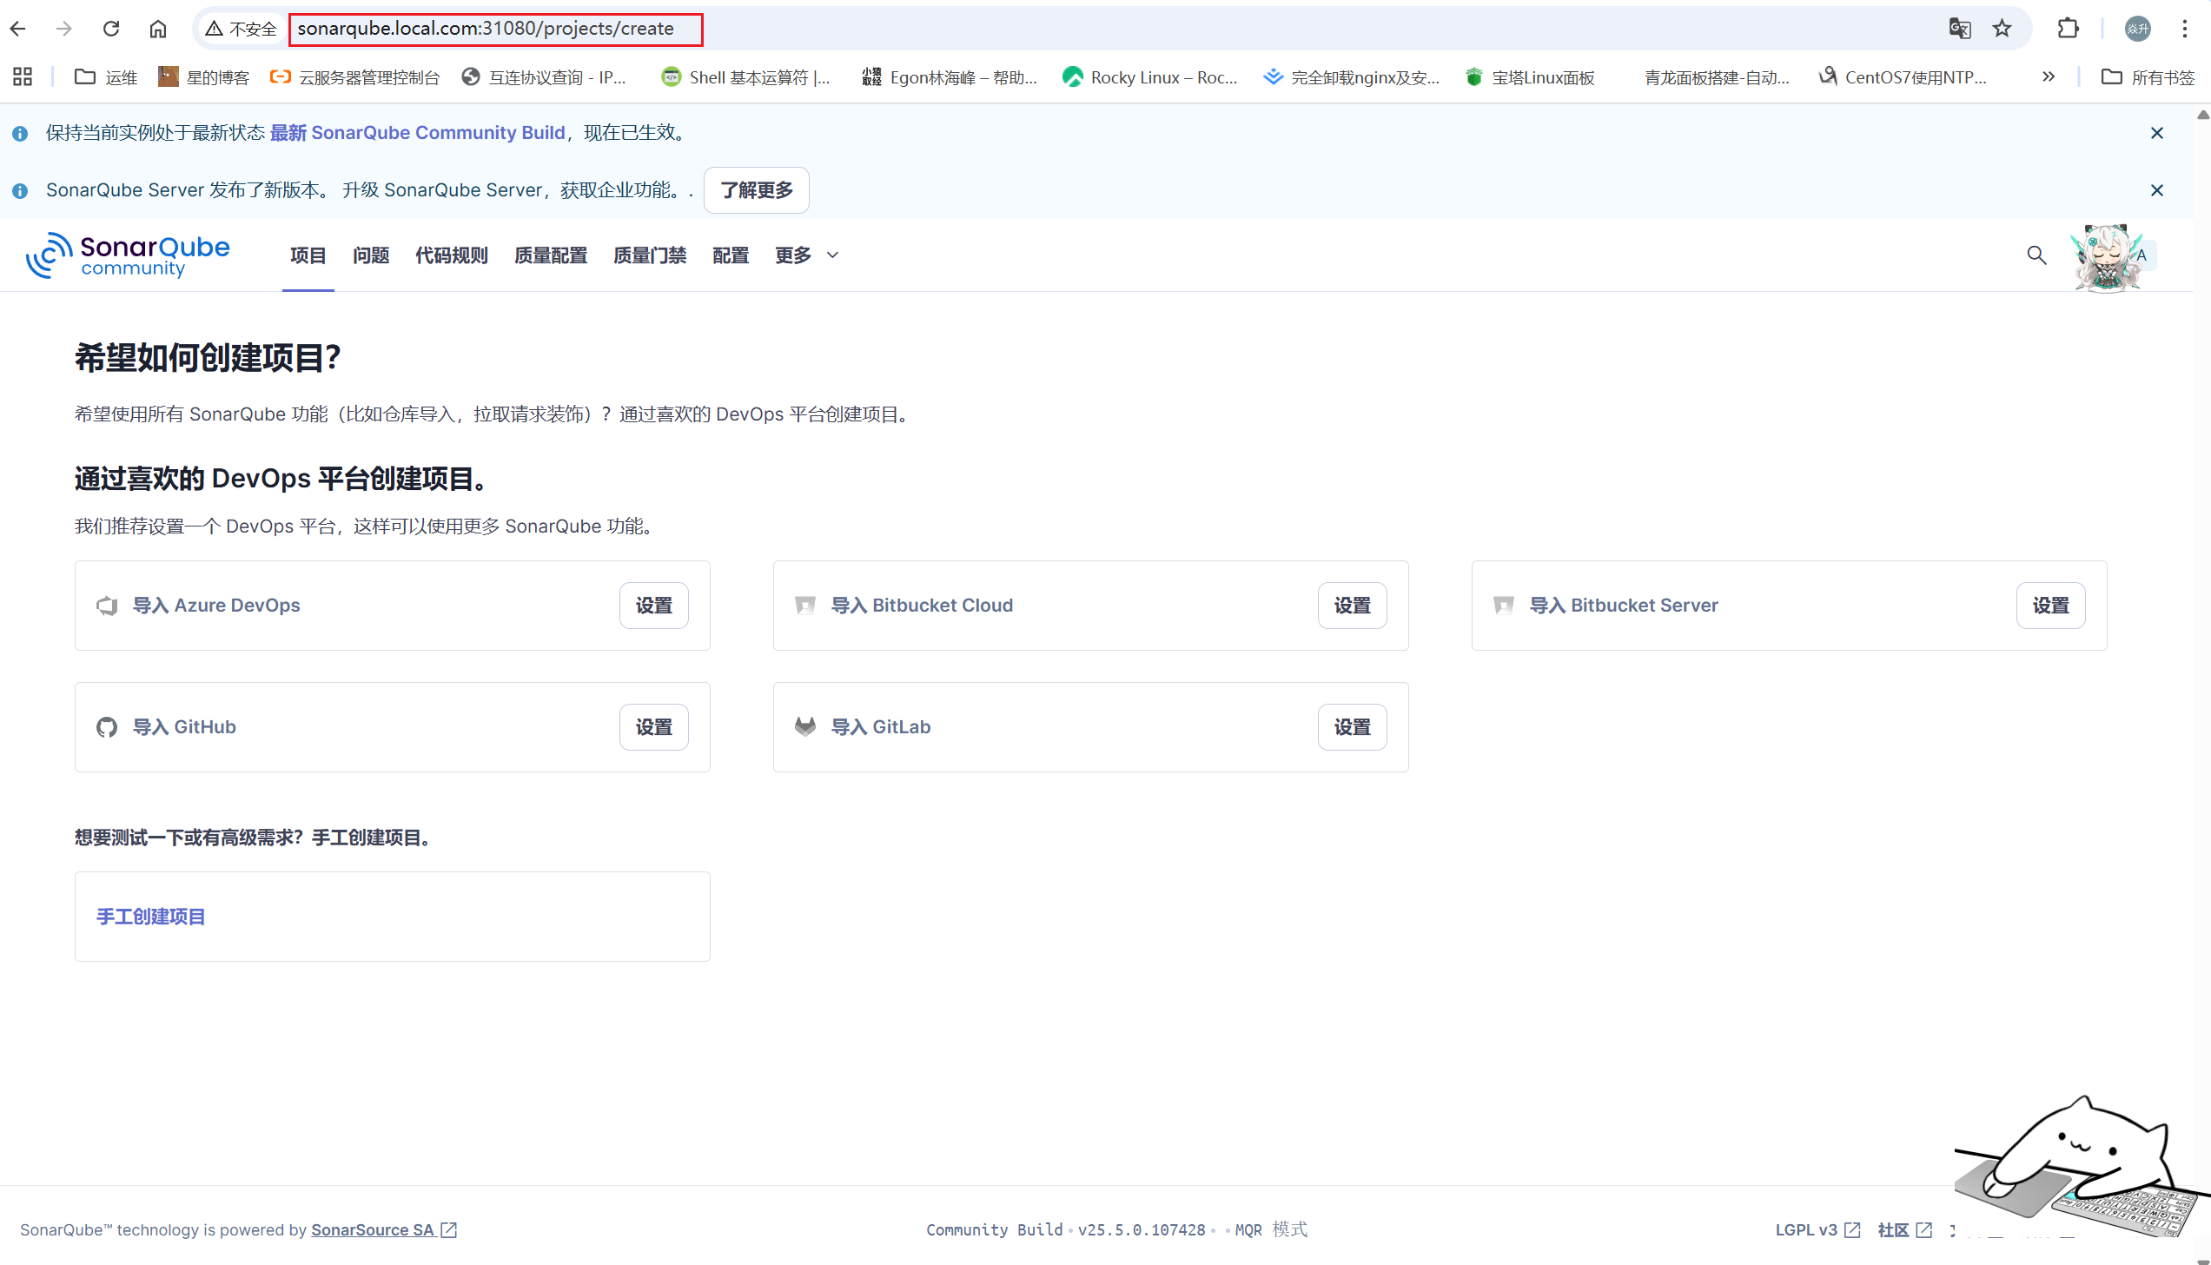Open the Egon林海峰 bookmark
2211x1265 pixels.
click(x=950, y=77)
